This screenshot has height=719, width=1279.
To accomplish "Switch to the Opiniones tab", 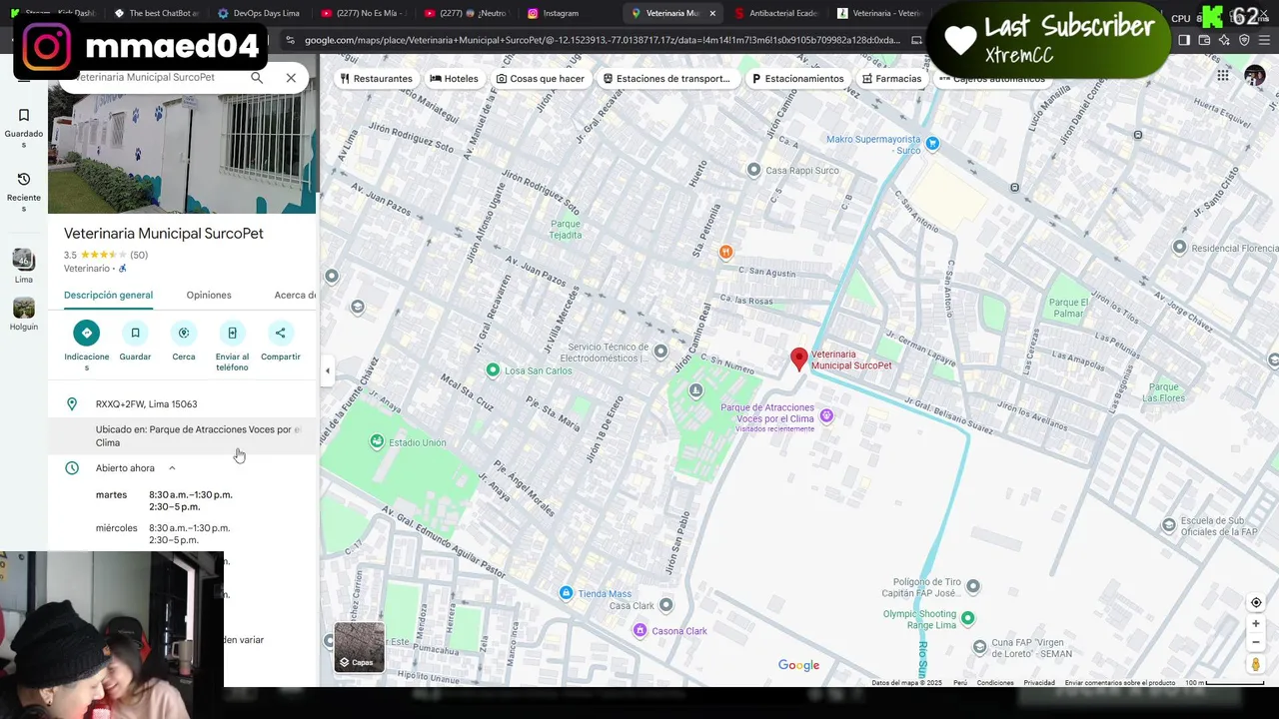I will (209, 295).
